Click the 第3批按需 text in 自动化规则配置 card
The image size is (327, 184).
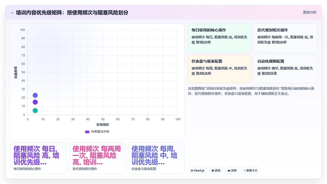(269, 74)
